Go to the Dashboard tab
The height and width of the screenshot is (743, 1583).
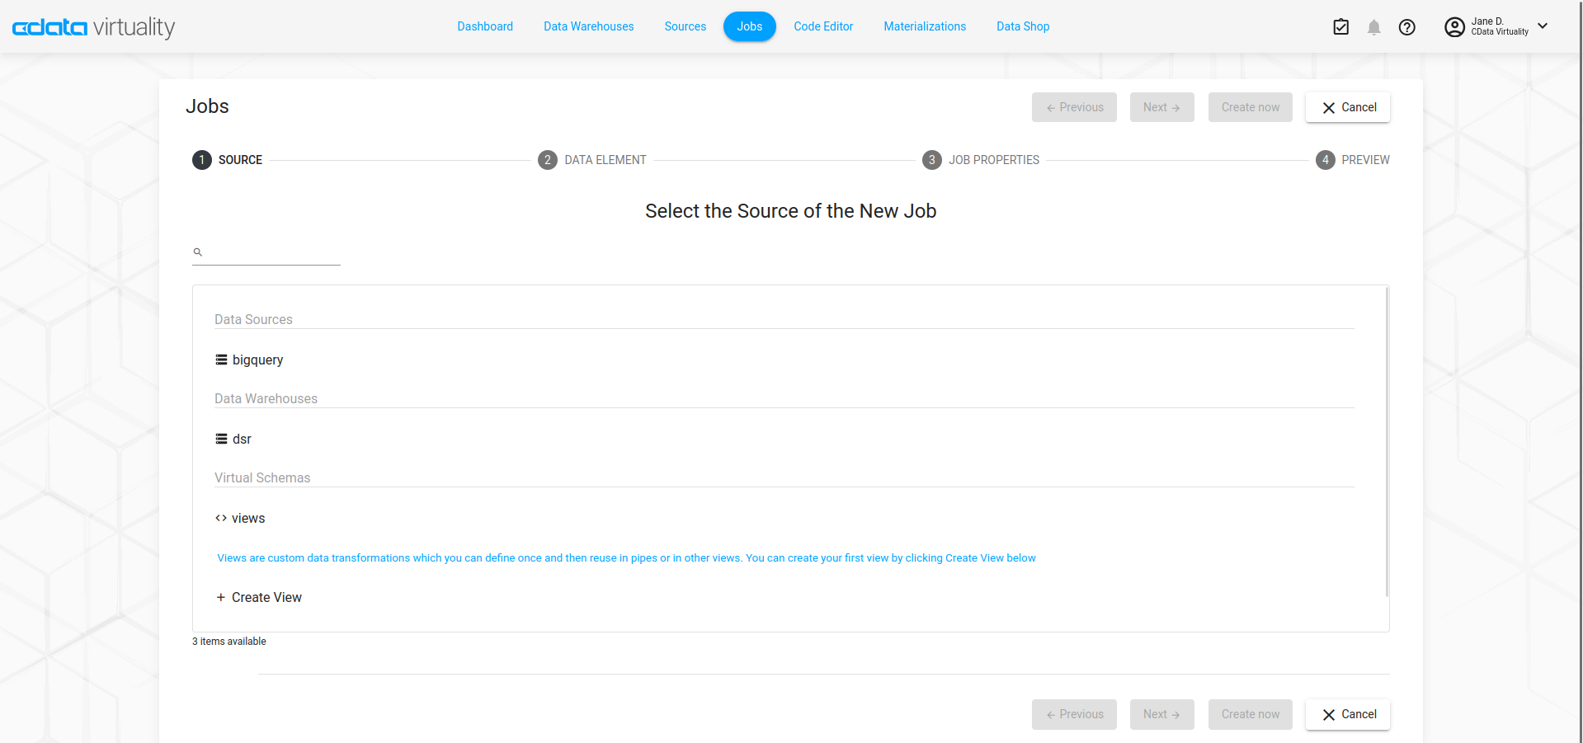point(485,26)
